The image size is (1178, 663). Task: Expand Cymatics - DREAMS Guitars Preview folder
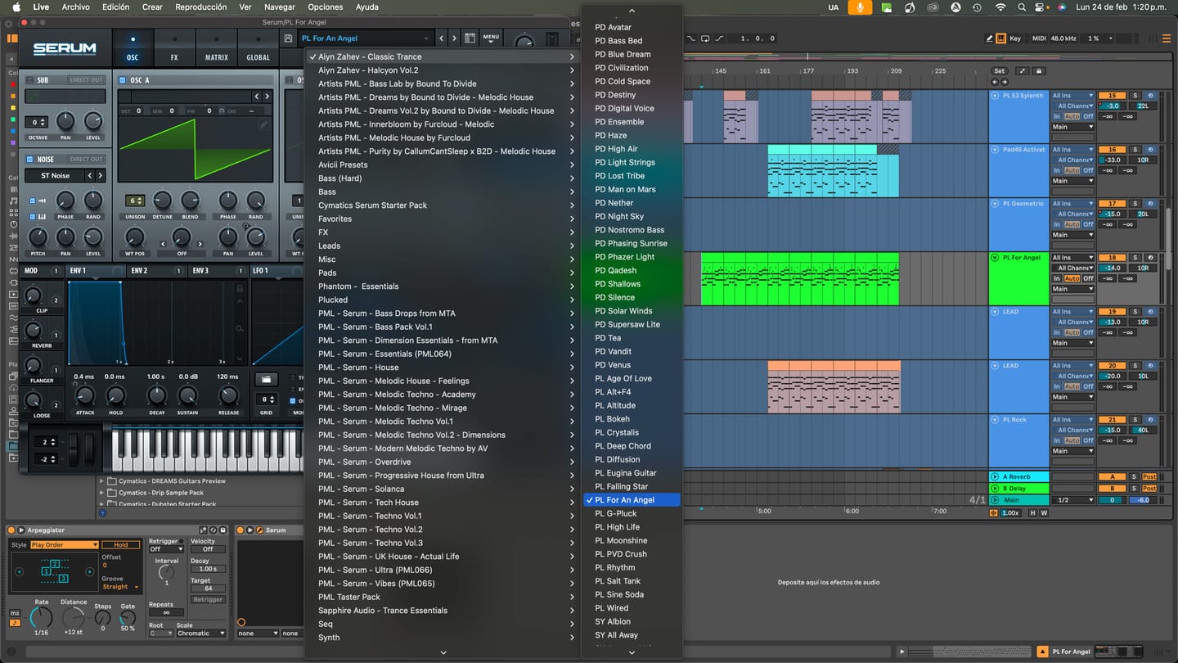(x=102, y=481)
